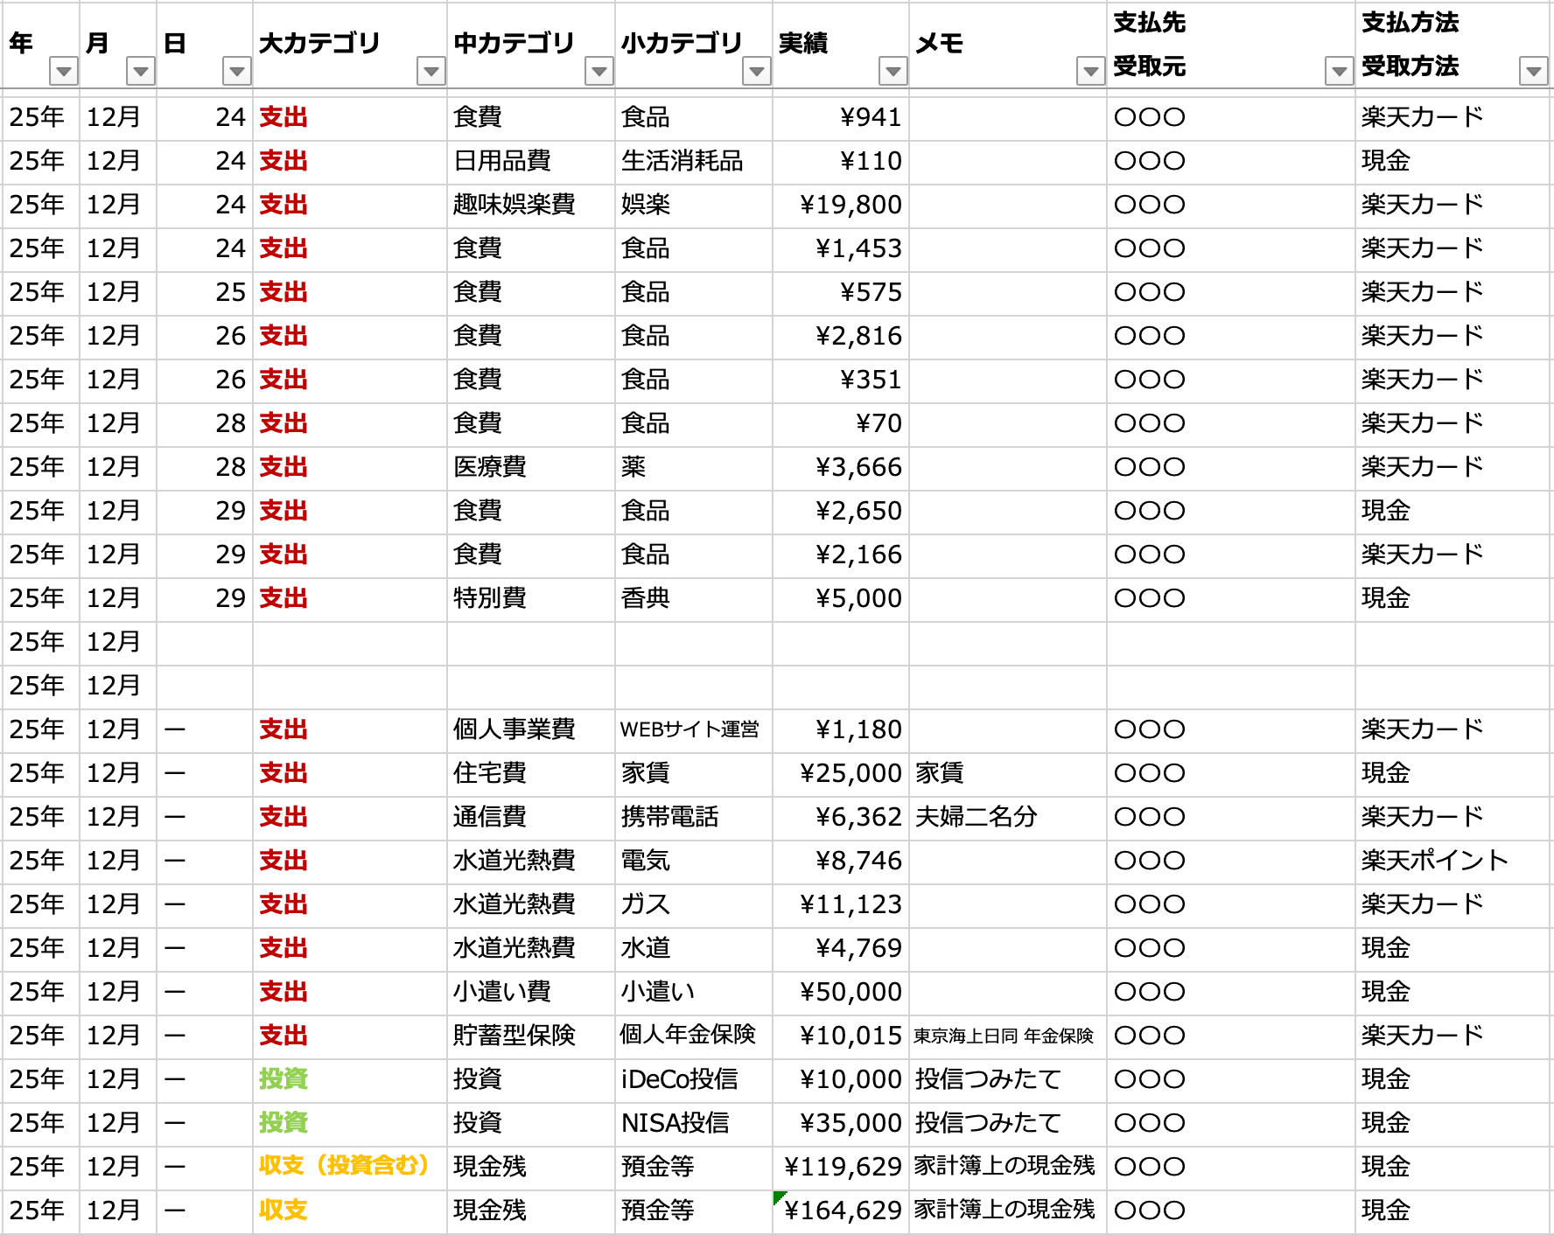This screenshot has height=1235, width=1554.
Task: Select the iDeCo投信 subcategory cell
Action: click(x=679, y=1079)
